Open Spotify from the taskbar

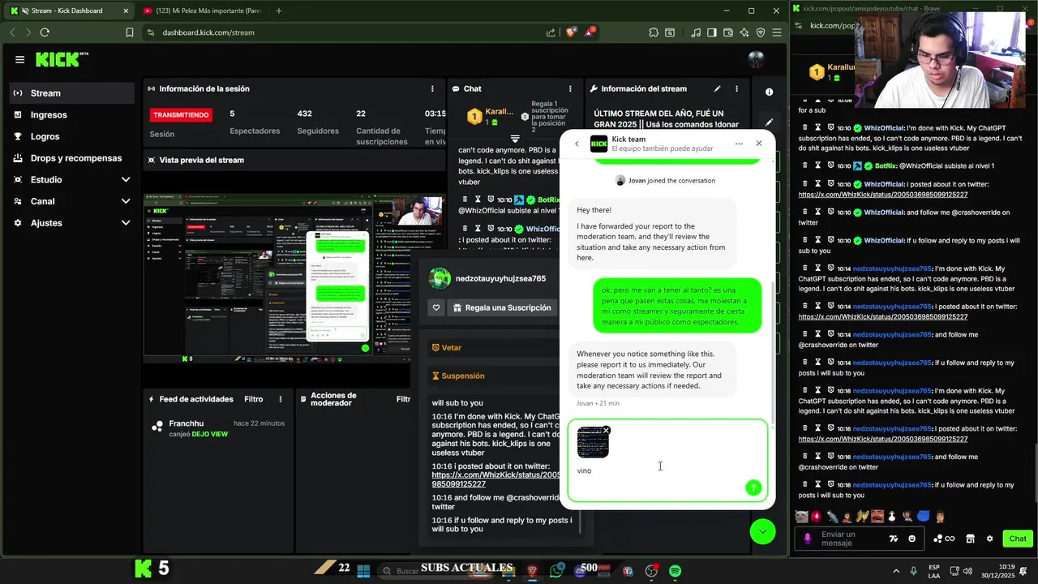pyautogui.click(x=675, y=571)
